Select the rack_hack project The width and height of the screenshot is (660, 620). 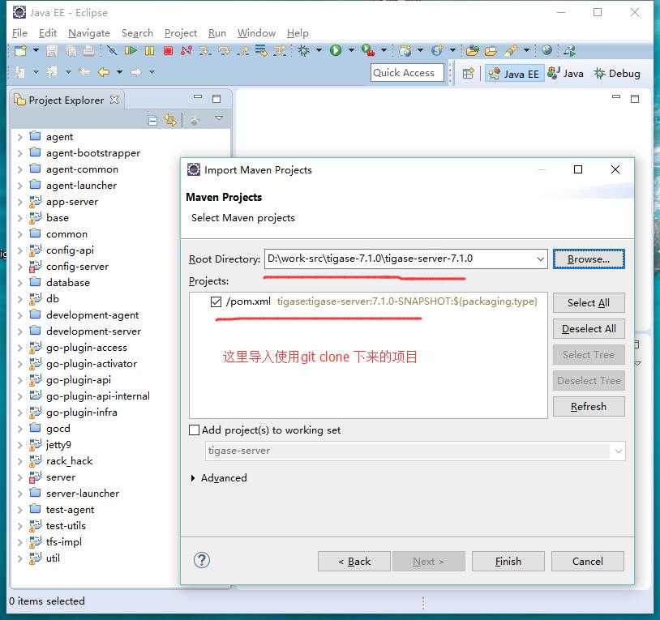click(69, 461)
